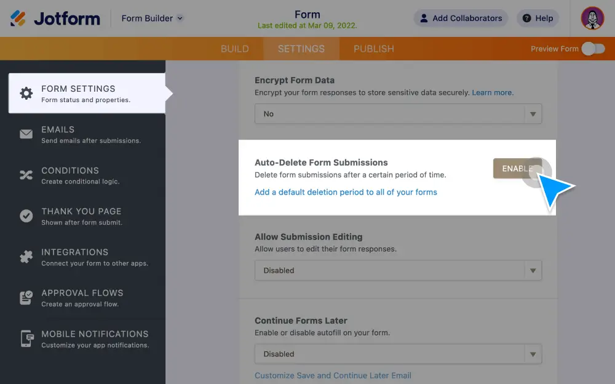Open the Allow Submission Editing dropdown
The height and width of the screenshot is (384, 615).
tap(398, 270)
